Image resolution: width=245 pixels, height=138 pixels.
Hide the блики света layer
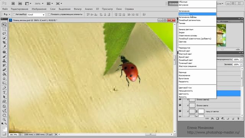(x=180, y=105)
